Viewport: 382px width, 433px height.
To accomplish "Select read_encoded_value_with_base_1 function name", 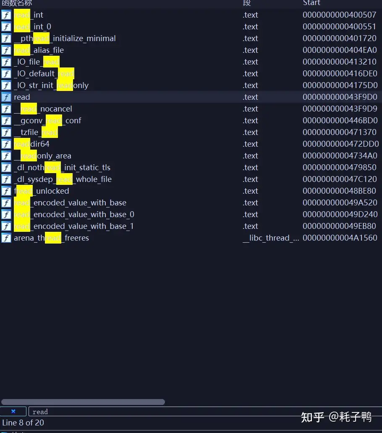I will pyautogui.click(x=74, y=226).
